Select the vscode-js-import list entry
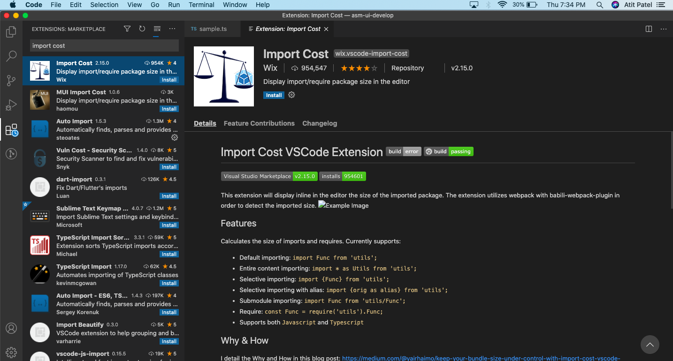673x361 pixels. [x=103, y=354]
